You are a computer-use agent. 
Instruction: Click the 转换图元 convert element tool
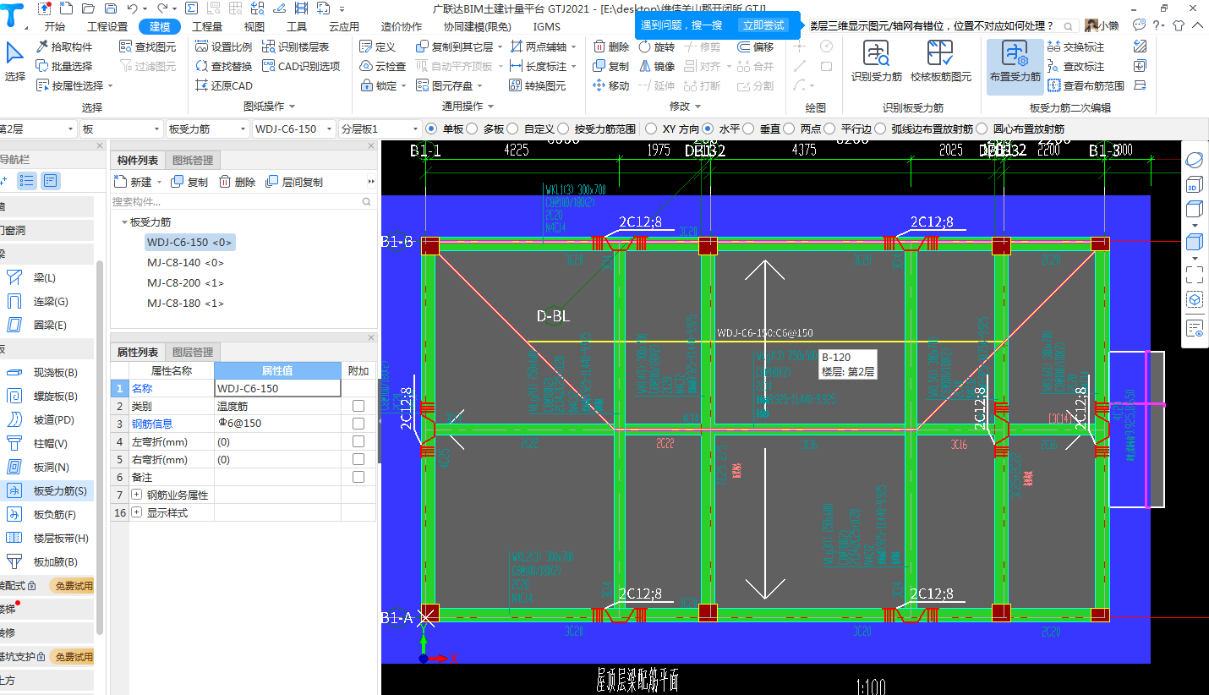tap(538, 85)
